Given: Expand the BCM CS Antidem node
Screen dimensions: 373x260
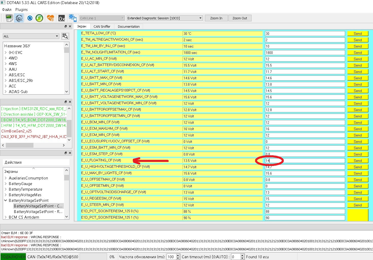Looking at the screenshot, I should click(x=6, y=217).
